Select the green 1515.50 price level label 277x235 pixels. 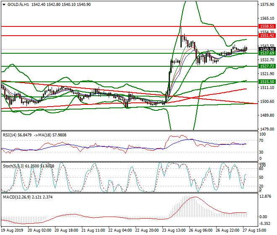pyautogui.click(x=267, y=82)
